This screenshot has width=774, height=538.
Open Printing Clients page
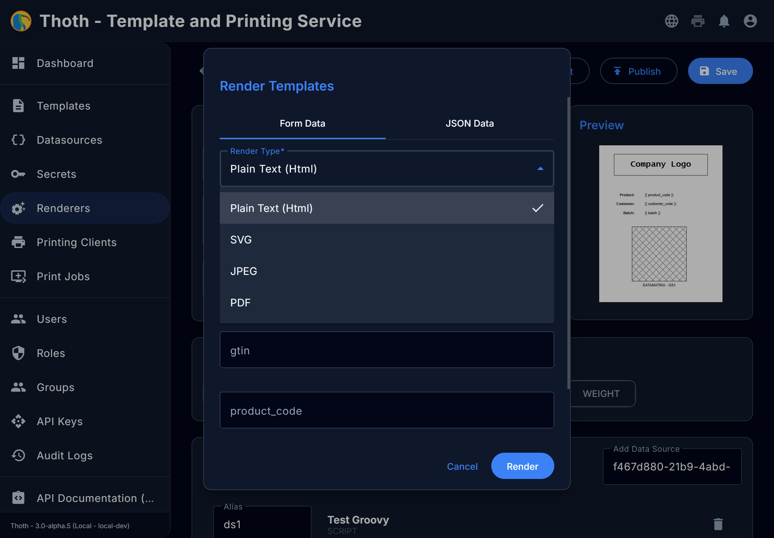click(x=85, y=242)
